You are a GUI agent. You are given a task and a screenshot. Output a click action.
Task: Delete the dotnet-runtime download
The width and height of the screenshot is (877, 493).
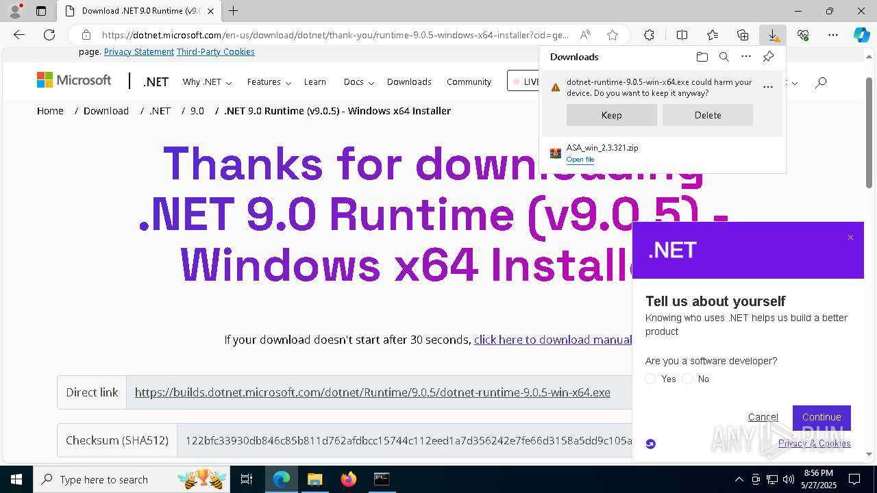[708, 115]
